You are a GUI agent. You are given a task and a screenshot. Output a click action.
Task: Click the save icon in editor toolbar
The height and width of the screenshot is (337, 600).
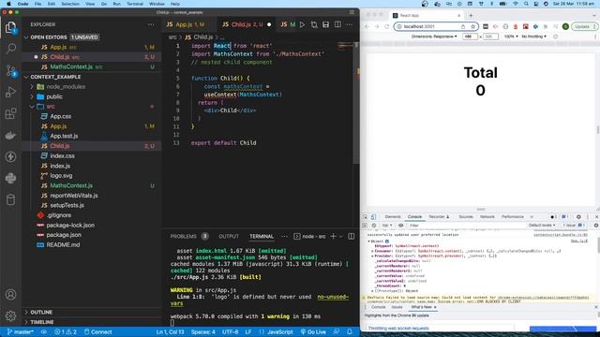(325, 24)
